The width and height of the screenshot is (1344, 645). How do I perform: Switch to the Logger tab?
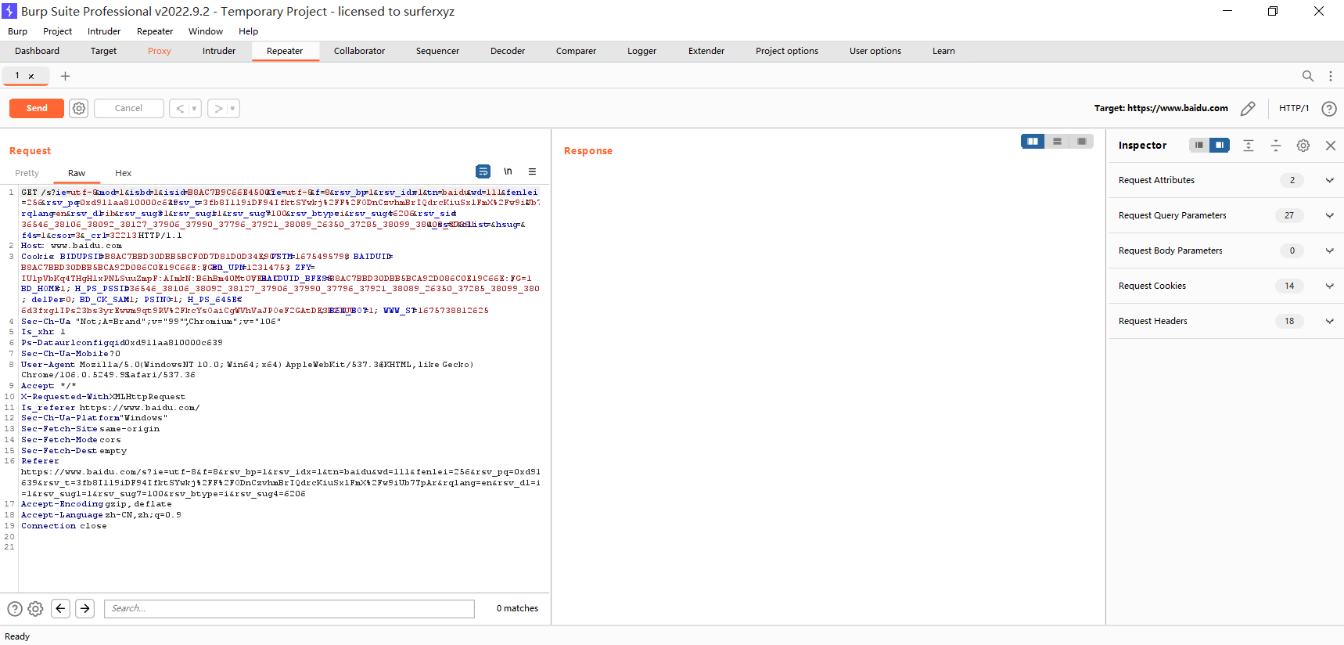tap(641, 51)
